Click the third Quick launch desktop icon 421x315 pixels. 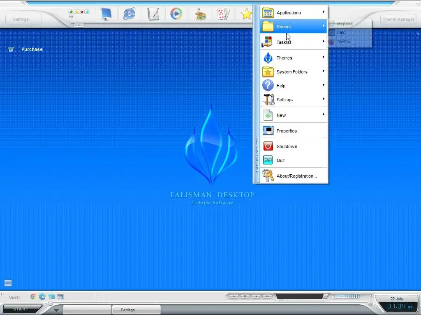tap(51, 297)
